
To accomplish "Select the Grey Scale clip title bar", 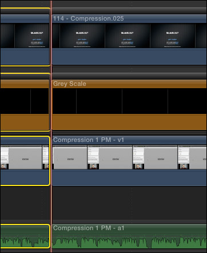I will coord(129,84).
